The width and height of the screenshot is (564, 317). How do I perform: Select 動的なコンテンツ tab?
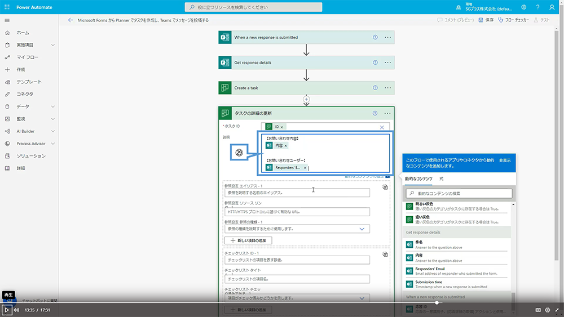pyautogui.click(x=418, y=179)
